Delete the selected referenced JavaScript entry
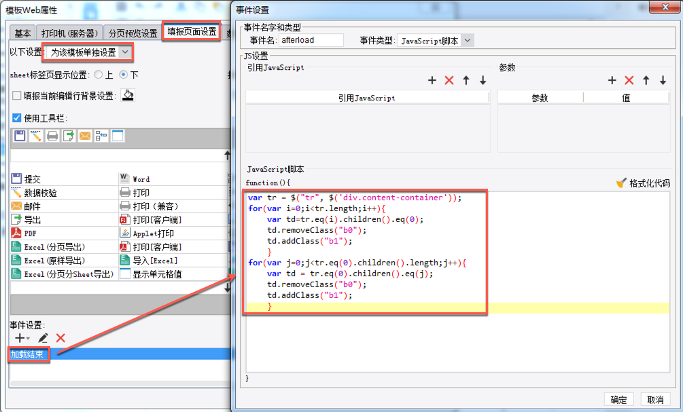The image size is (683, 412). (449, 80)
